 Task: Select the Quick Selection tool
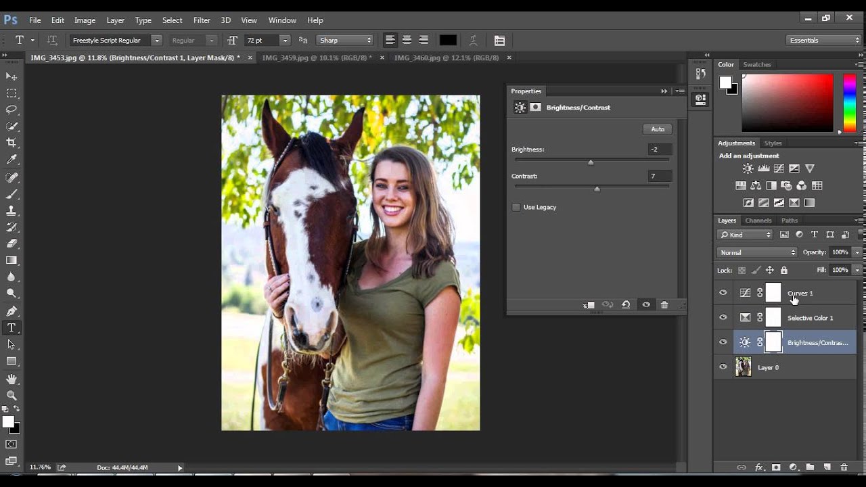(12, 126)
